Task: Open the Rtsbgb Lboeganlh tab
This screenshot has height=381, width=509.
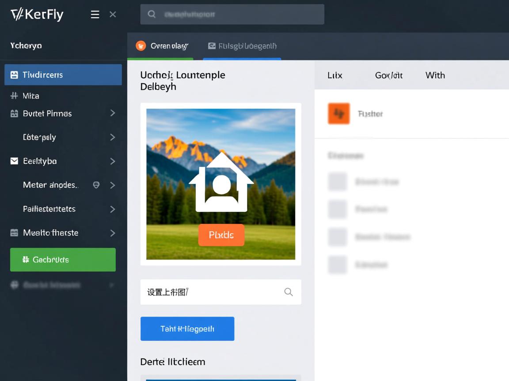Action: [242, 46]
